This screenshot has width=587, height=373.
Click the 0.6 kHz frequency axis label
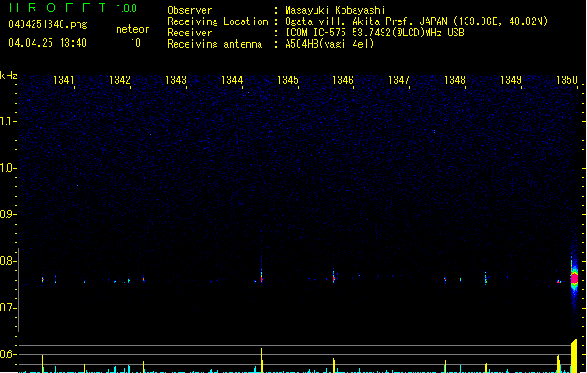7,354
